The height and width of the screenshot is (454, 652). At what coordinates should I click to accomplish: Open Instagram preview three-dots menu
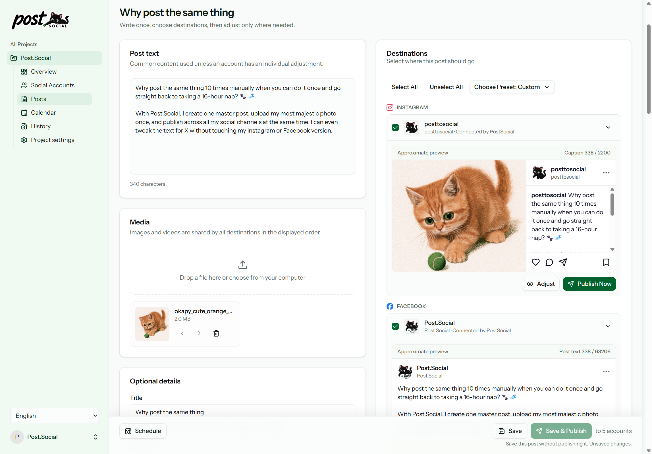(606, 173)
